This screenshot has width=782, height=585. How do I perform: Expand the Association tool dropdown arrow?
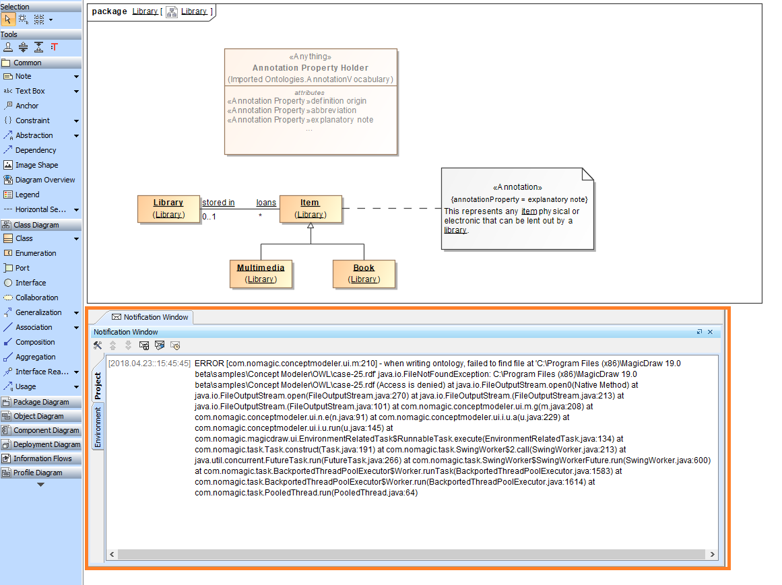point(76,327)
